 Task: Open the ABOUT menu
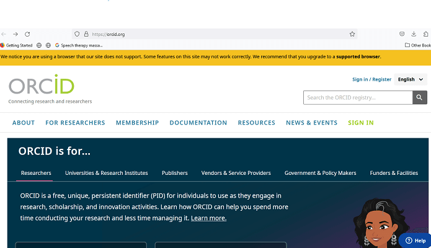tap(24, 123)
